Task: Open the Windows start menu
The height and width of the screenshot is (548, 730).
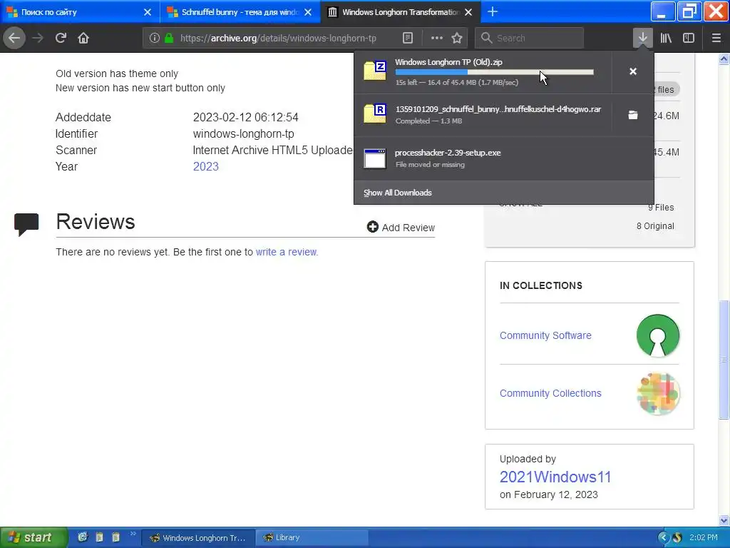Action: tap(34, 537)
